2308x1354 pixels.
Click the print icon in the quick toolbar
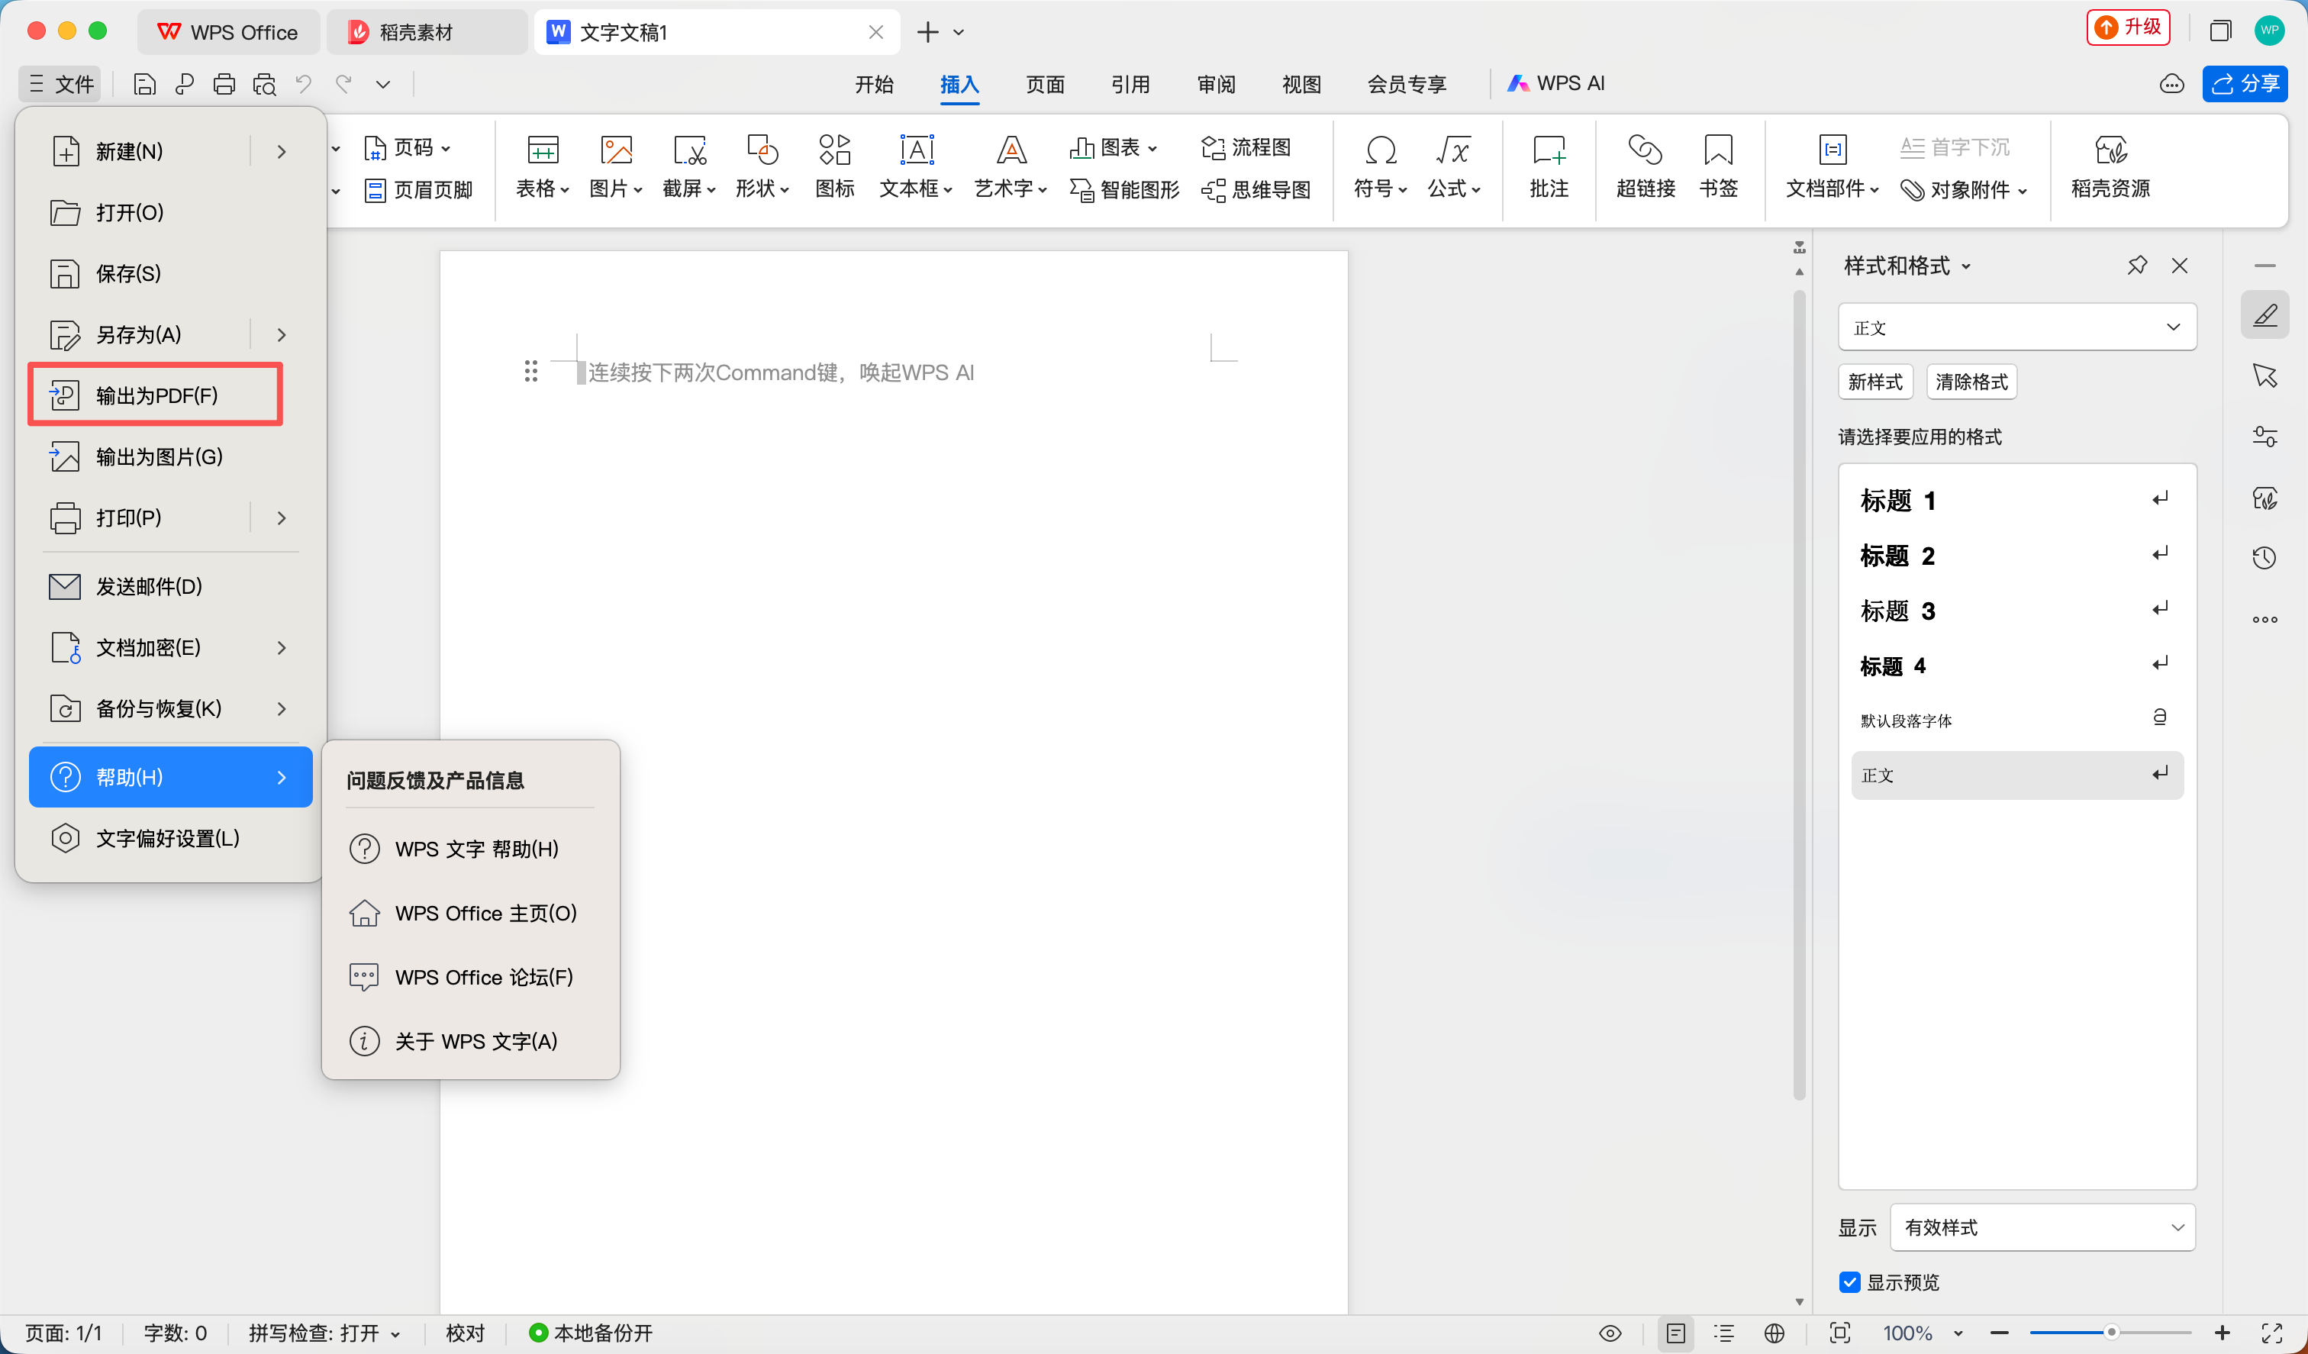coord(224,84)
